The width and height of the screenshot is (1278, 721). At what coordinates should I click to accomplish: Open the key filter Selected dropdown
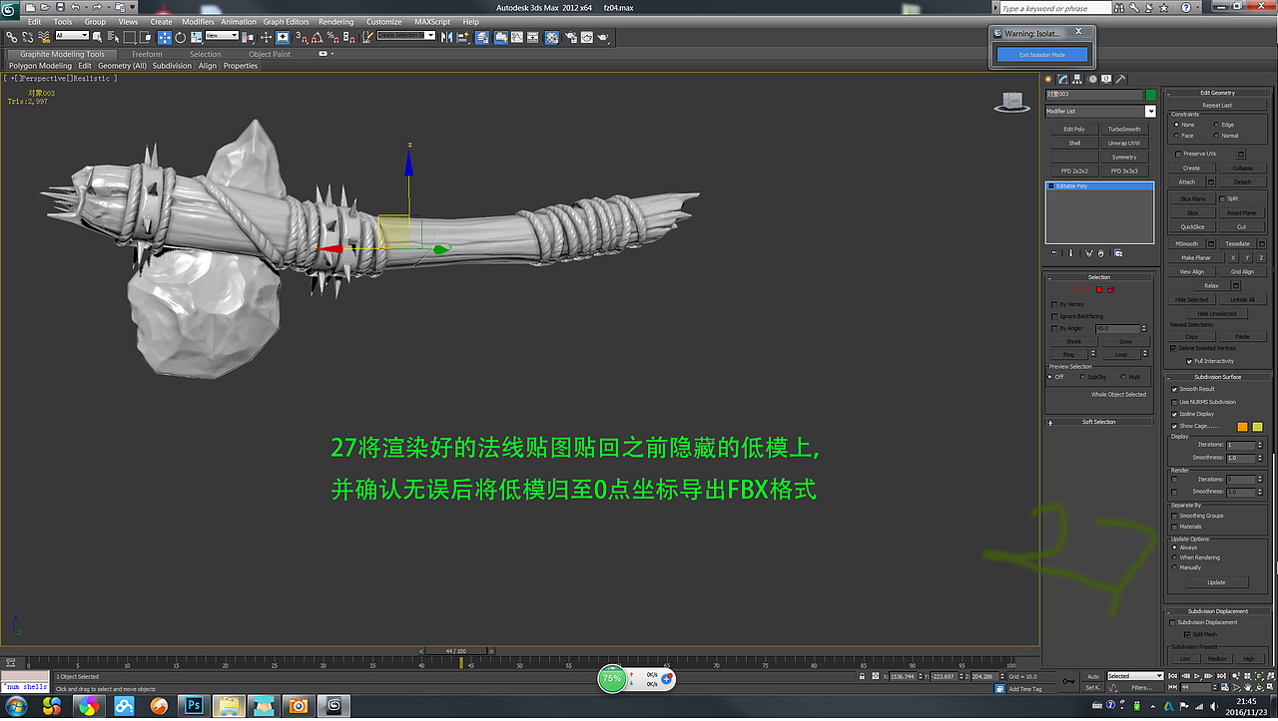point(1135,676)
